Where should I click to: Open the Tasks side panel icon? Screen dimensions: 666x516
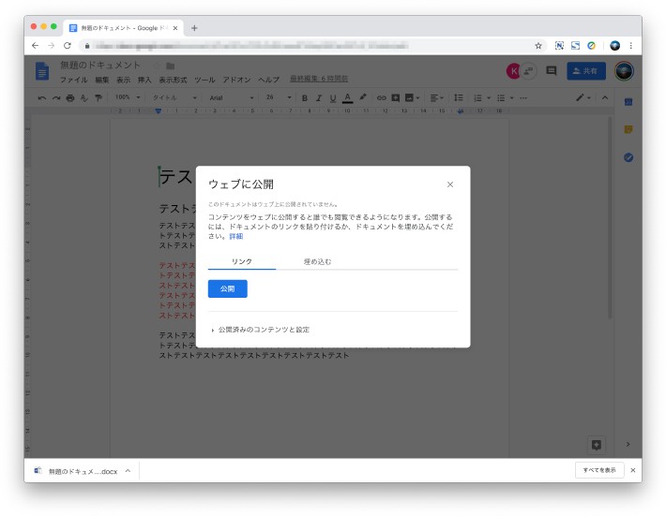(x=628, y=157)
